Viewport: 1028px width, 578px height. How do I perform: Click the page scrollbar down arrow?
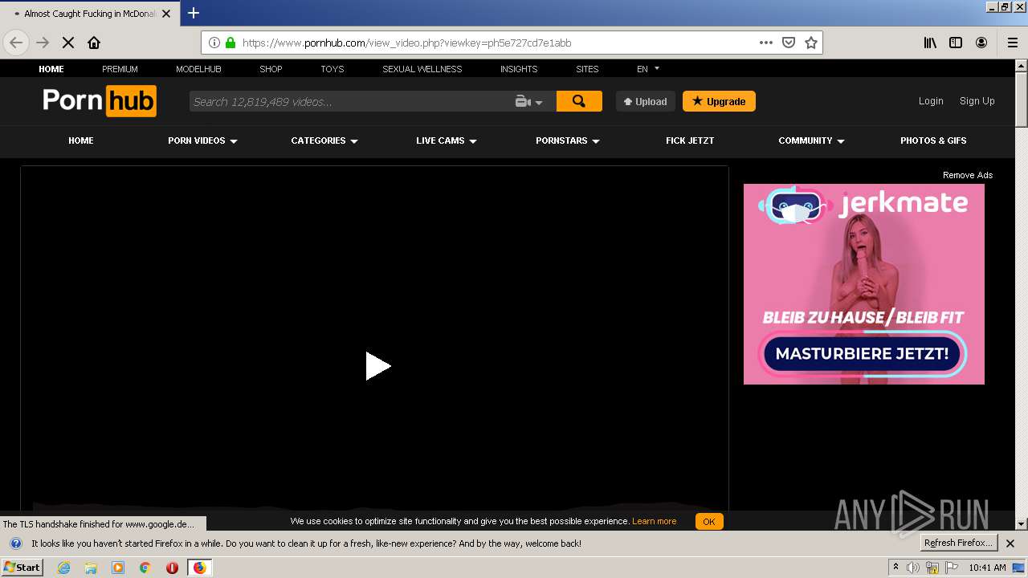(x=1022, y=523)
